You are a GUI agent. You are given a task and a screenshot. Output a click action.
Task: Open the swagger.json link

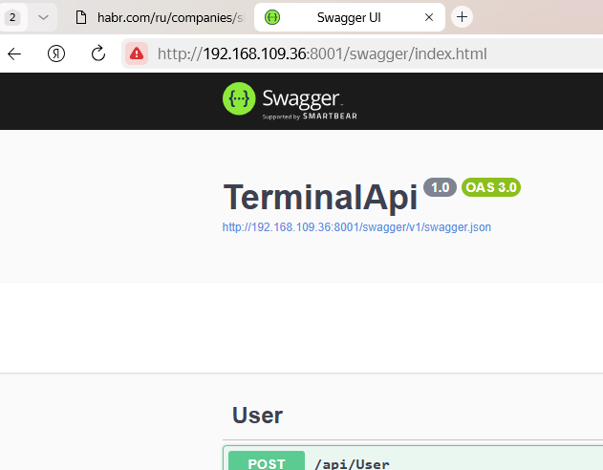pyautogui.click(x=356, y=227)
